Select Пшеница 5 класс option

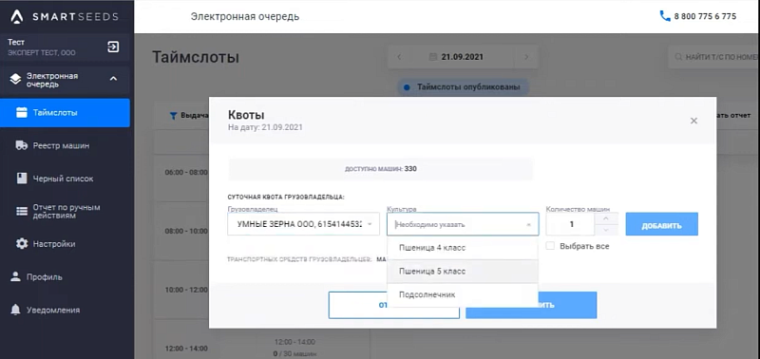point(463,272)
